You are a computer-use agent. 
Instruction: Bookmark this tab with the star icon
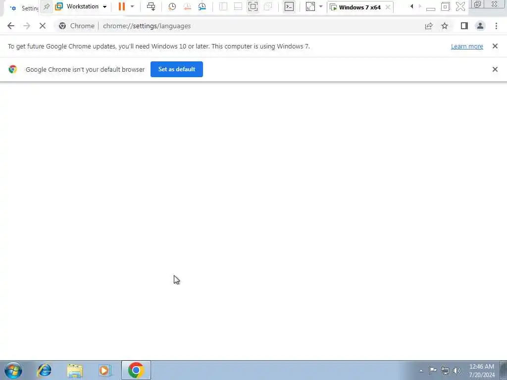coord(445,26)
